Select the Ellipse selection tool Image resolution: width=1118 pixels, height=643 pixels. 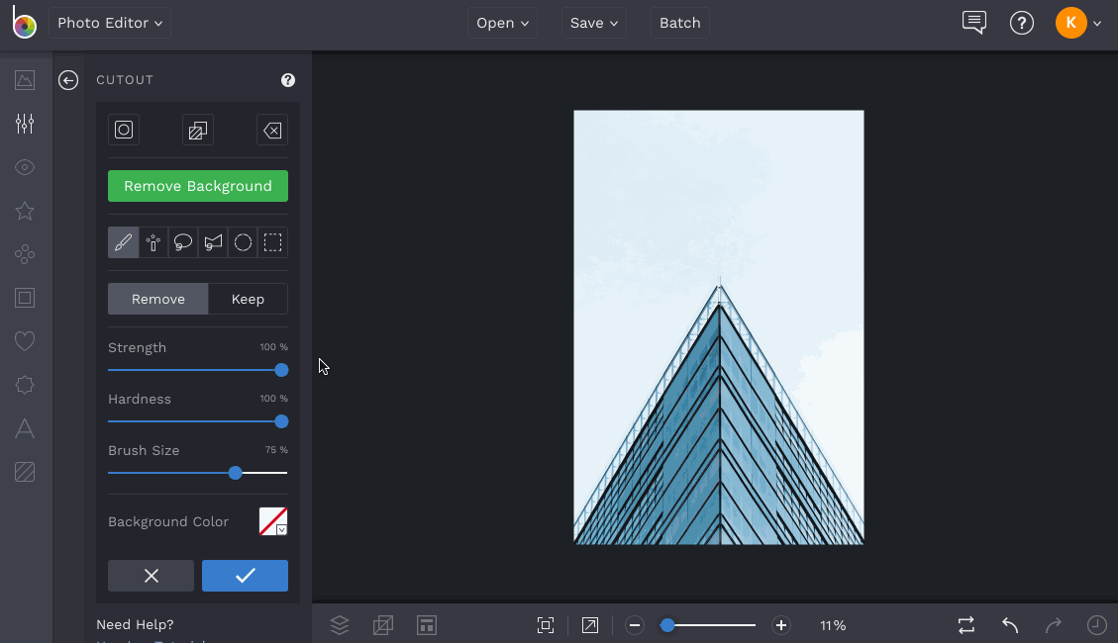point(244,242)
